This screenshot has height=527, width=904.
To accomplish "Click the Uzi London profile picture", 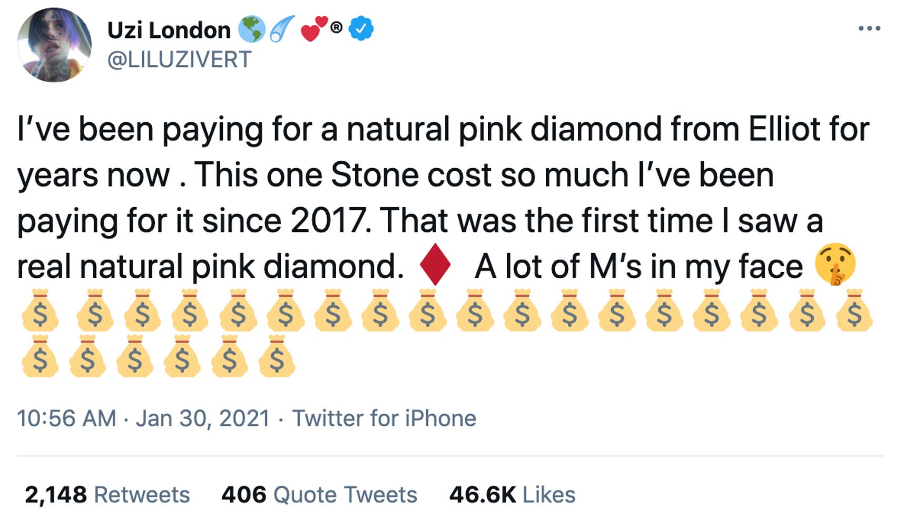I will coord(54,45).
